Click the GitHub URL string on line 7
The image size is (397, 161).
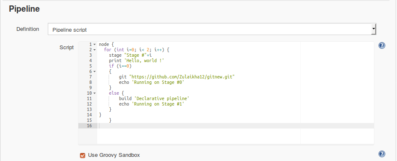click(x=182, y=77)
